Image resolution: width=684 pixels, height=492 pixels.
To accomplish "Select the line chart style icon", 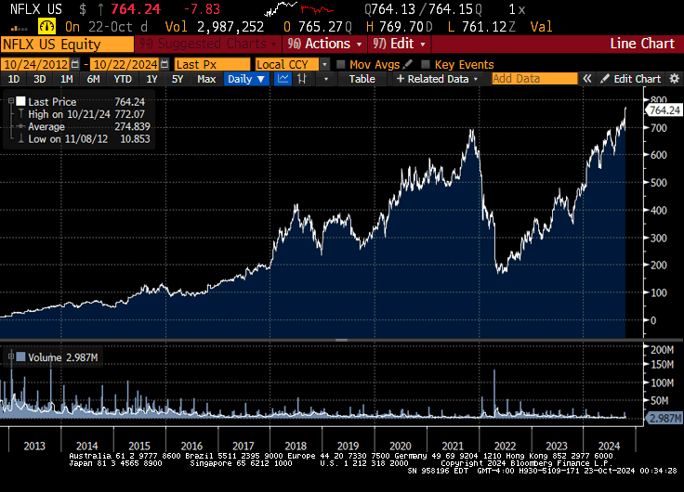I will 283,79.
